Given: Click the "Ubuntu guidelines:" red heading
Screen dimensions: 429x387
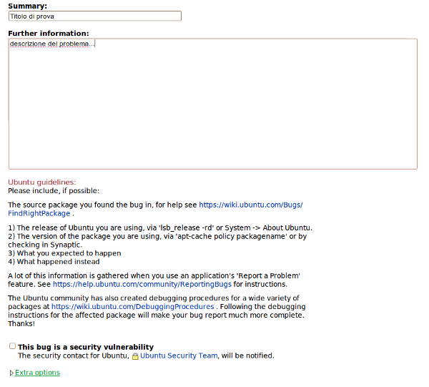Looking at the screenshot, I should click(41, 182).
